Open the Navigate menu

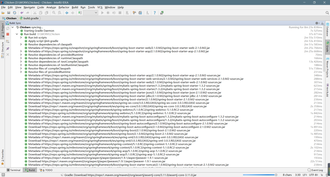click(x=29, y=7)
